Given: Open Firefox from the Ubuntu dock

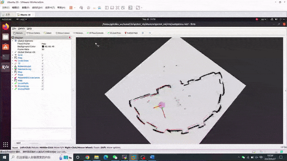Looking at the screenshot, I should click(x=5, y=26).
